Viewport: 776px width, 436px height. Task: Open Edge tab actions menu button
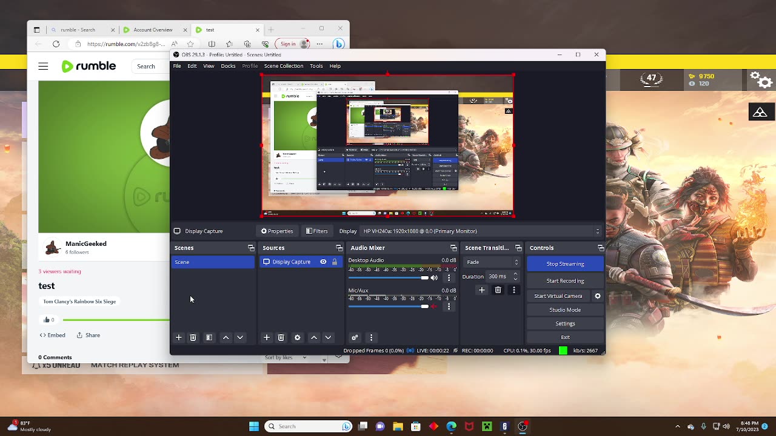pos(37,30)
